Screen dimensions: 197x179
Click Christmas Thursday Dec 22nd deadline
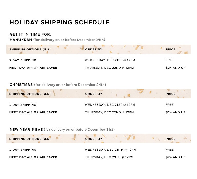pos(110,112)
